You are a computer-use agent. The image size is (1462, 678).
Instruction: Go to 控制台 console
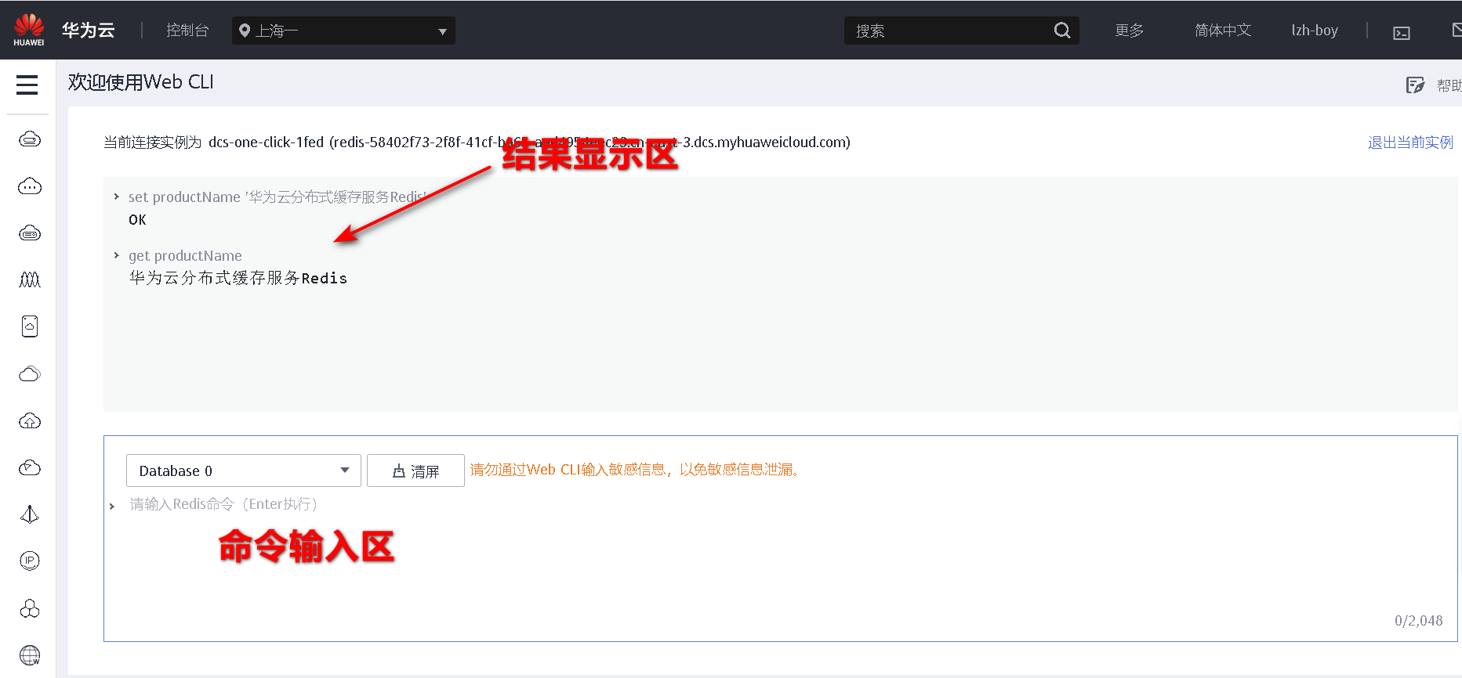tap(187, 31)
